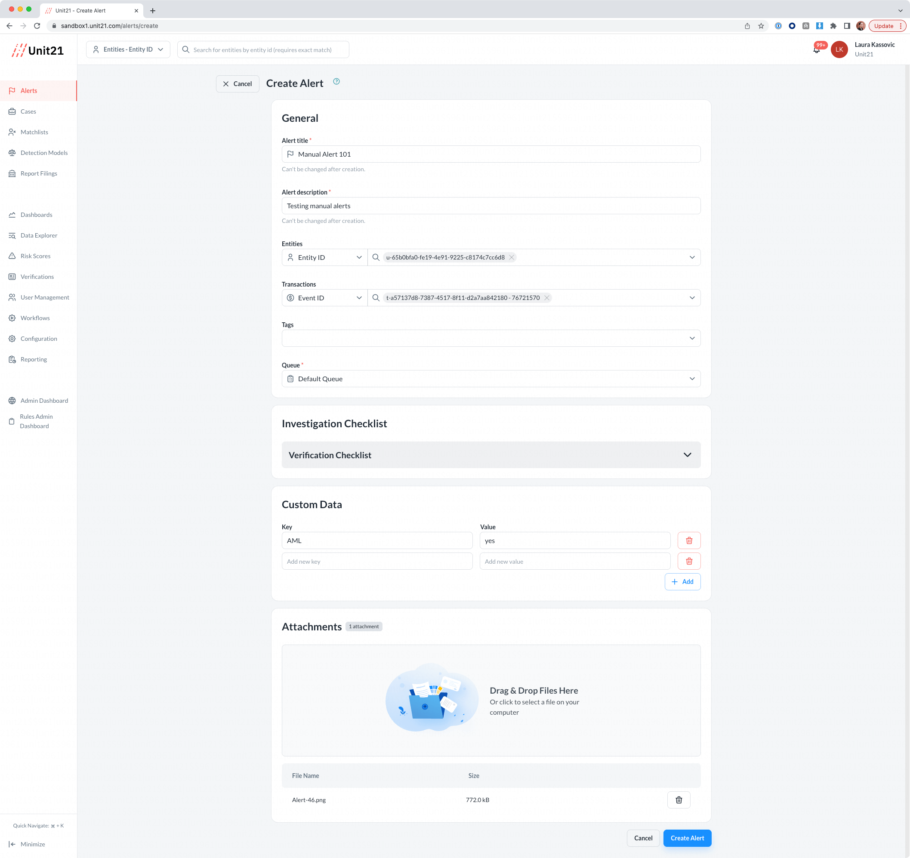
Task: Bookmark this page with the star icon
Action: click(x=761, y=26)
